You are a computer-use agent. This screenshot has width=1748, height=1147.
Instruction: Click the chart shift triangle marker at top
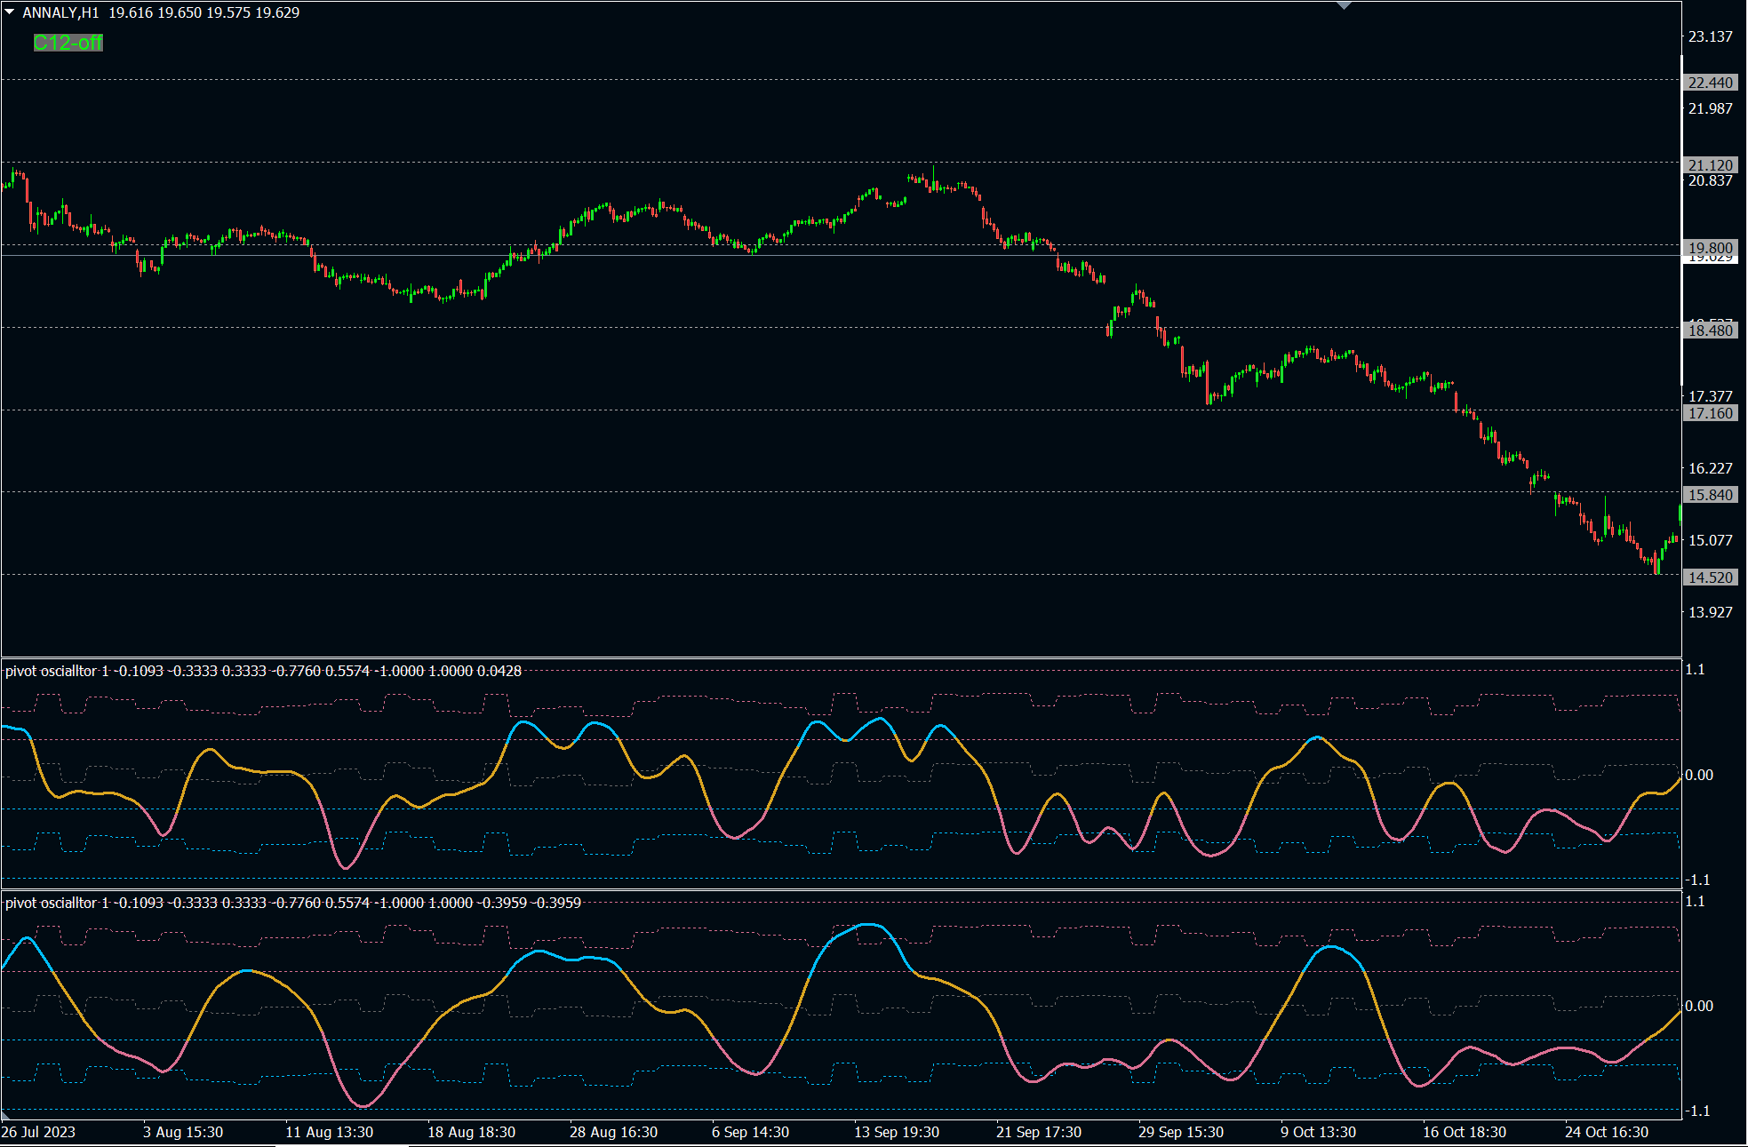[1344, 5]
